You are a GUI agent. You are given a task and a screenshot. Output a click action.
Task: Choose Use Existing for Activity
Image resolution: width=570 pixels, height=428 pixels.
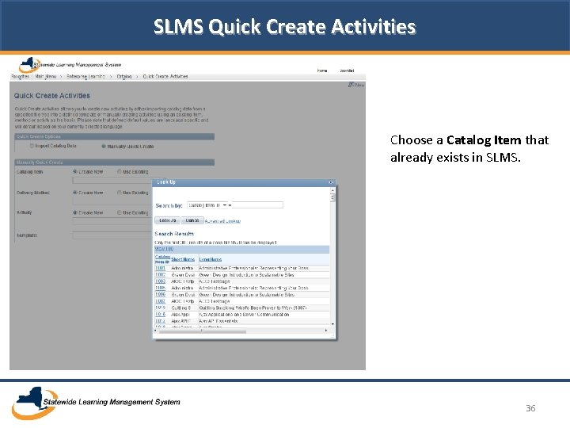120,212
